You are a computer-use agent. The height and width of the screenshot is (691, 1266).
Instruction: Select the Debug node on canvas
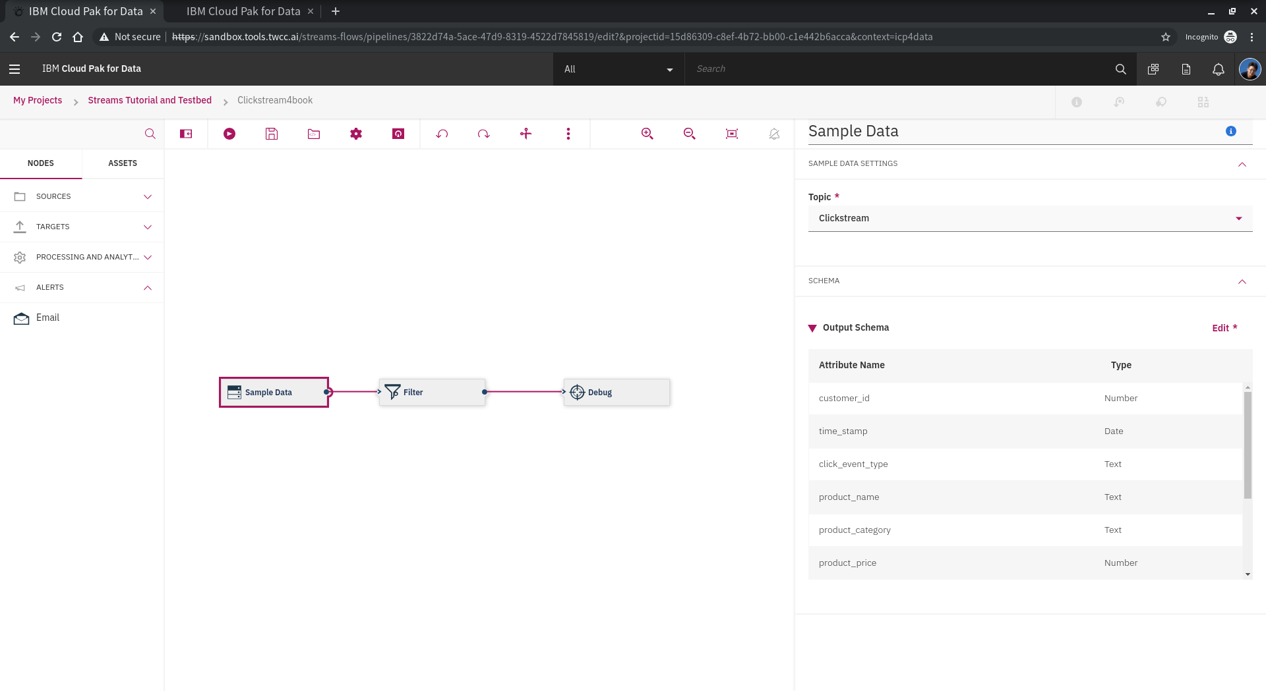coord(617,392)
